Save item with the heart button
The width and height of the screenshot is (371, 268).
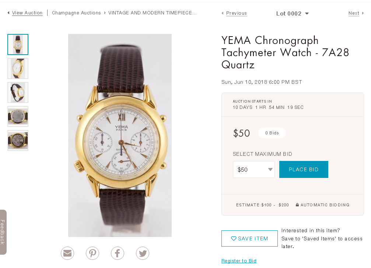click(249, 238)
